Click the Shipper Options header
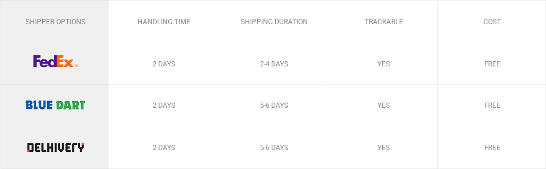Viewport: 546px width, 169px height. coord(55,22)
